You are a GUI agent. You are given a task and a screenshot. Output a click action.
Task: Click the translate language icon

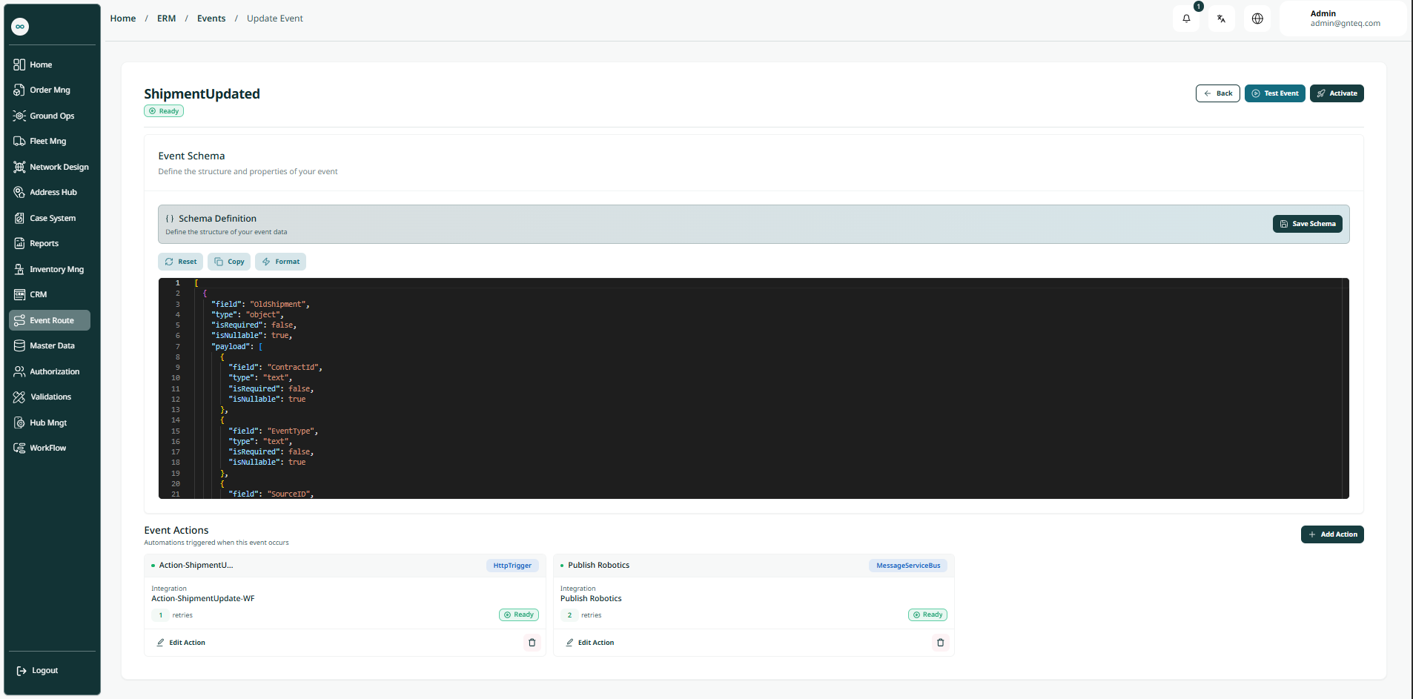1221,19
